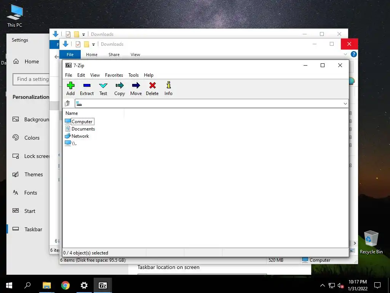This screenshot has height=293, width=390.
Task: Open Recycle Bin desktop icon
Action: (371, 242)
